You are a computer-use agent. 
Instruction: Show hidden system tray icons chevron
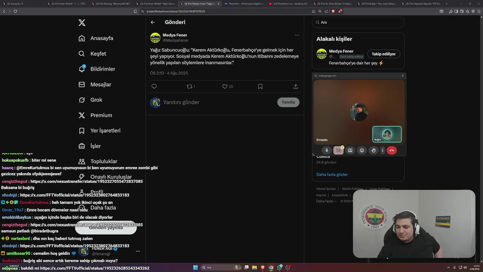tap(448, 267)
